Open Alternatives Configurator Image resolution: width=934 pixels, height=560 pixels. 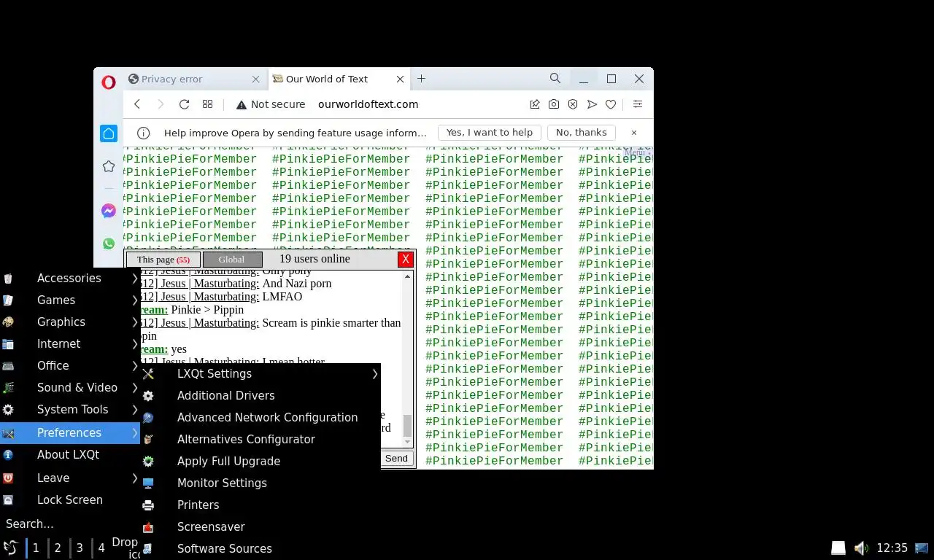coord(260,440)
